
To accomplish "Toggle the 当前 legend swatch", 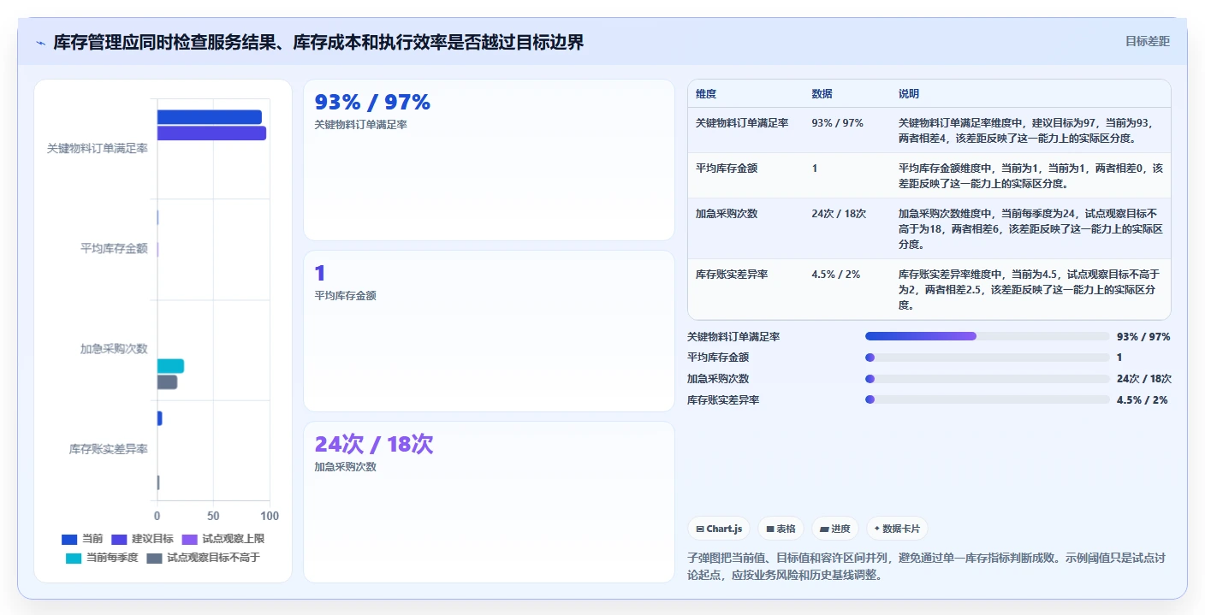I will tap(69, 539).
